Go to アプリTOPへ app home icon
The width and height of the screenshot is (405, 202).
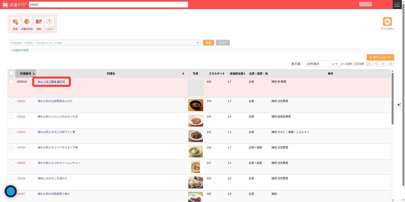point(387,22)
